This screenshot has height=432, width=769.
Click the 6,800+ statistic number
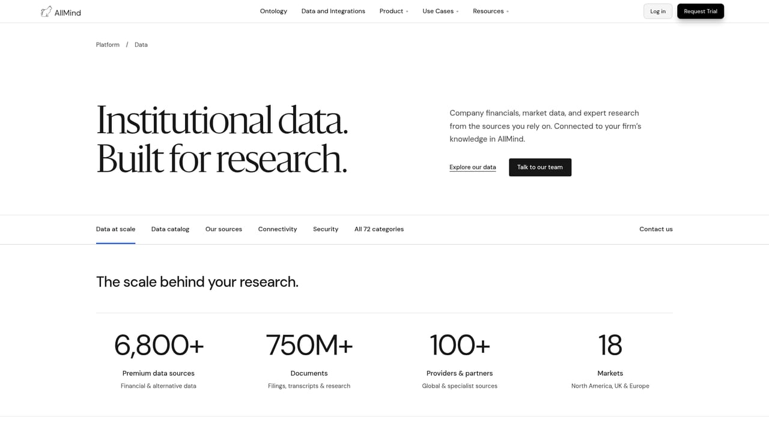coord(159,345)
